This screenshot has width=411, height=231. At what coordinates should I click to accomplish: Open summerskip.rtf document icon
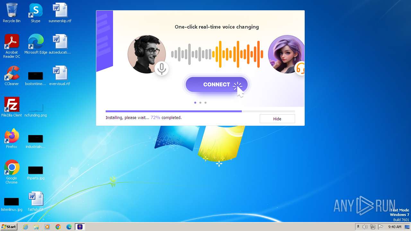60,13
